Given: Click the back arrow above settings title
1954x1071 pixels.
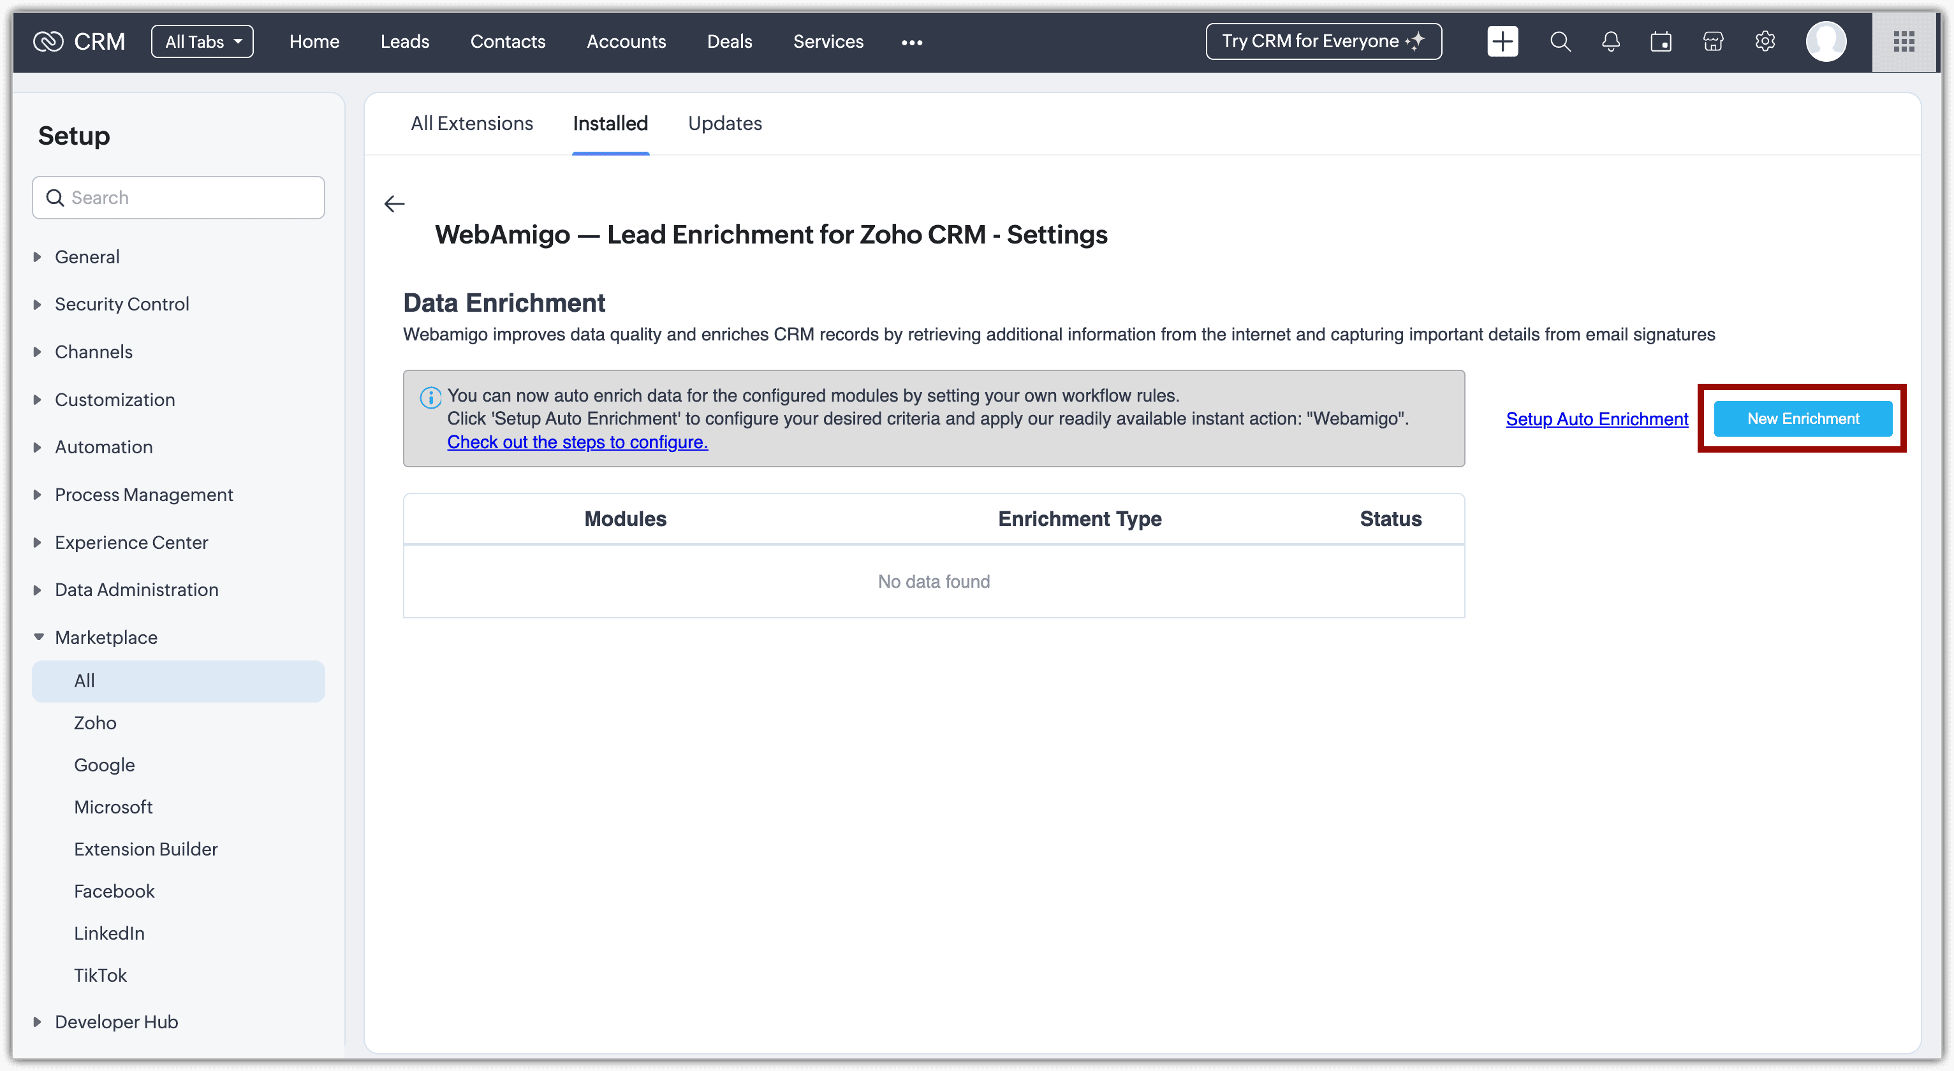Looking at the screenshot, I should (x=395, y=204).
